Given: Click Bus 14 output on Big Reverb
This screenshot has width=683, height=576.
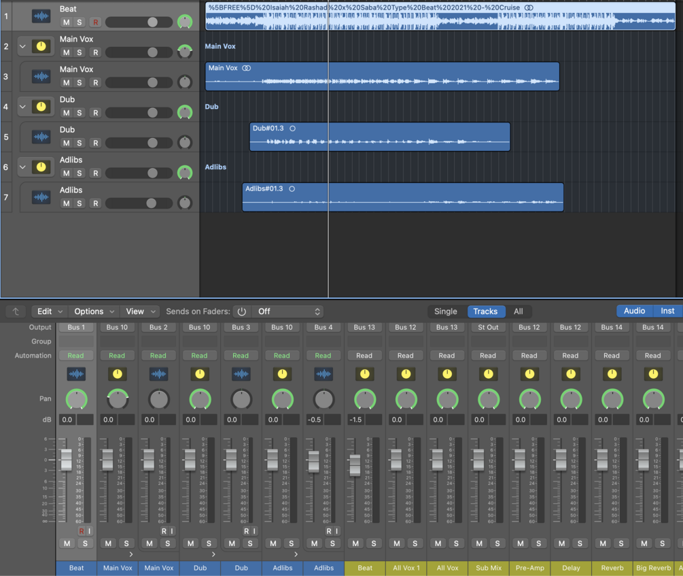Looking at the screenshot, I should pos(653,327).
